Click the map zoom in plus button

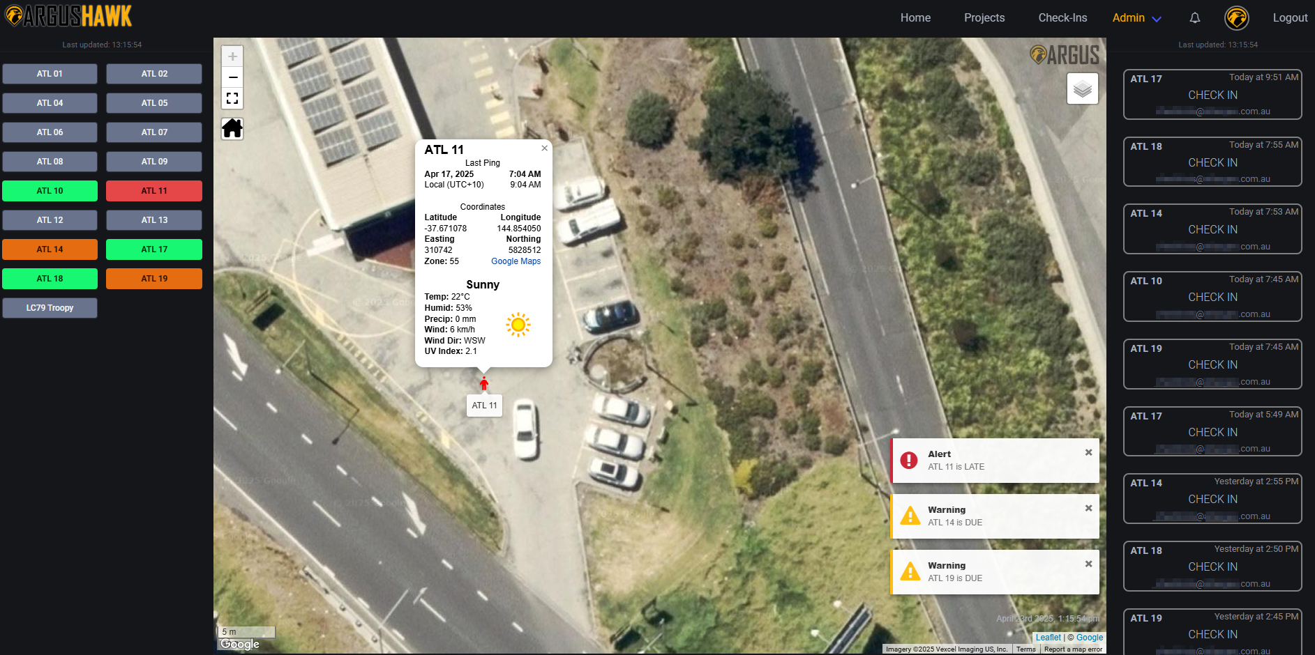point(232,56)
